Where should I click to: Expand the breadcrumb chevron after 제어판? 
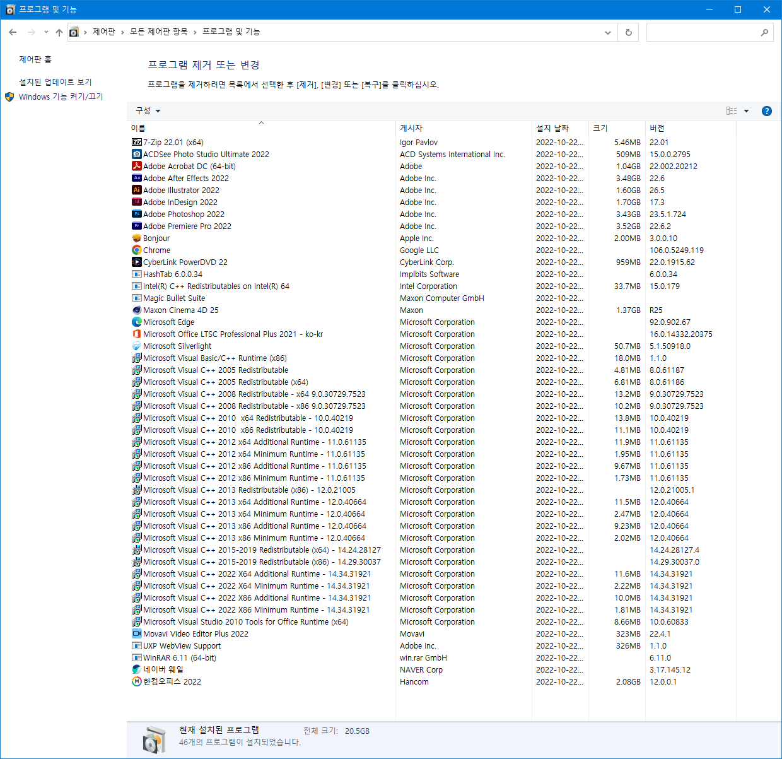[122, 32]
